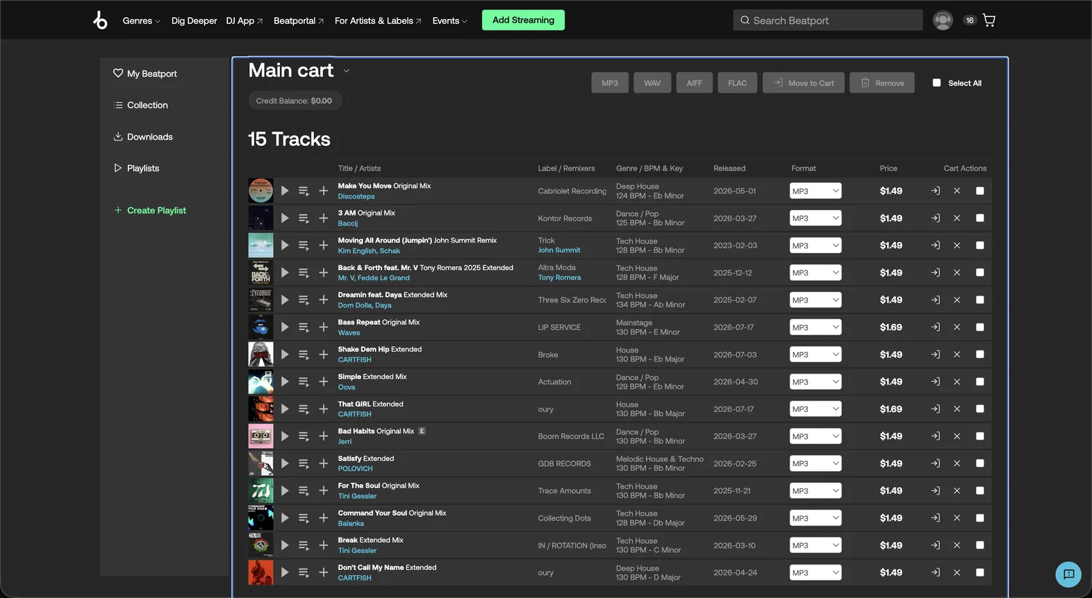The width and height of the screenshot is (1092, 598).
Task: Open the Genres dropdown menu
Action: click(141, 20)
